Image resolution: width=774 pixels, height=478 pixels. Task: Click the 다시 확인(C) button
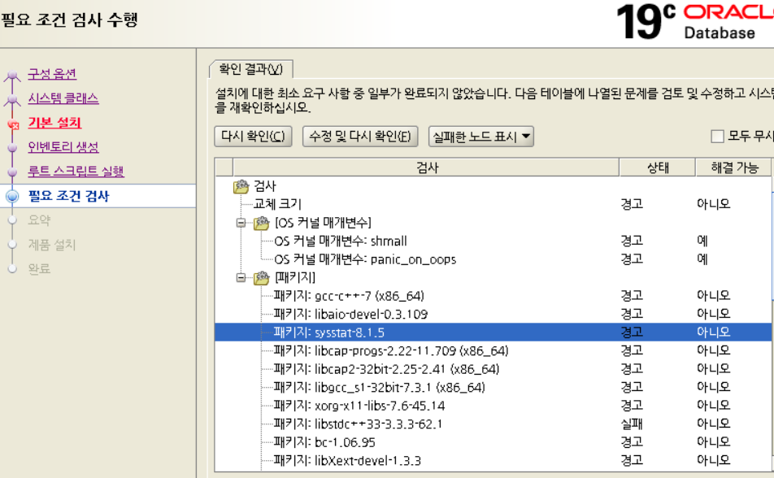pos(253,137)
